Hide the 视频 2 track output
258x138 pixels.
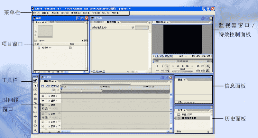click(x=43, y=100)
